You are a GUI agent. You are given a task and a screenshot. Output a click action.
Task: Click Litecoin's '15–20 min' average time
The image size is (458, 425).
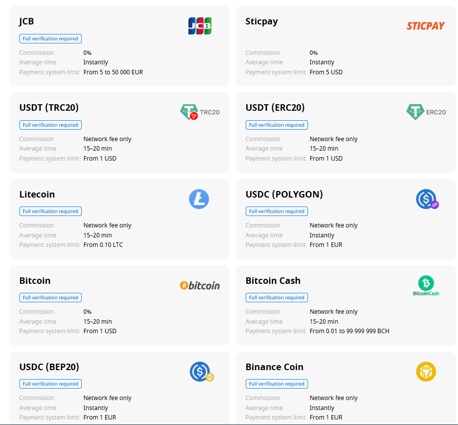tap(98, 235)
